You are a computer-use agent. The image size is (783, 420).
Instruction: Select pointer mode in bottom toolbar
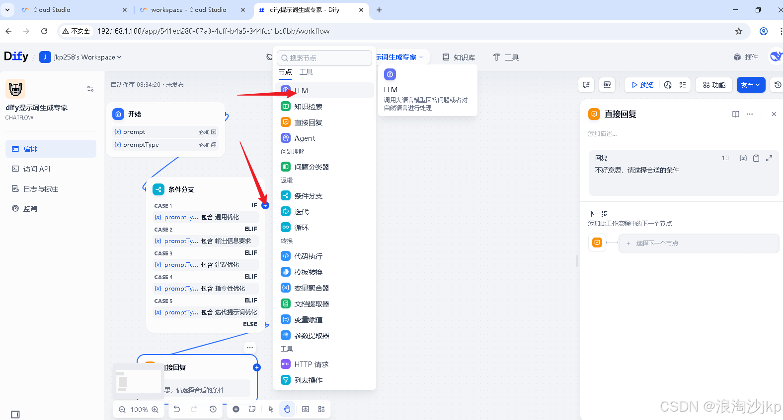click(271, 409)
